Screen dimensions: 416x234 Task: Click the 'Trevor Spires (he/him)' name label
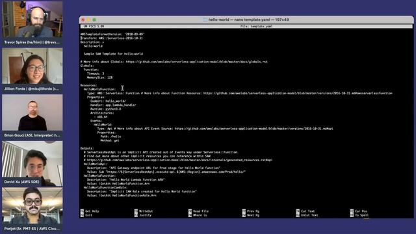[32, 42]
